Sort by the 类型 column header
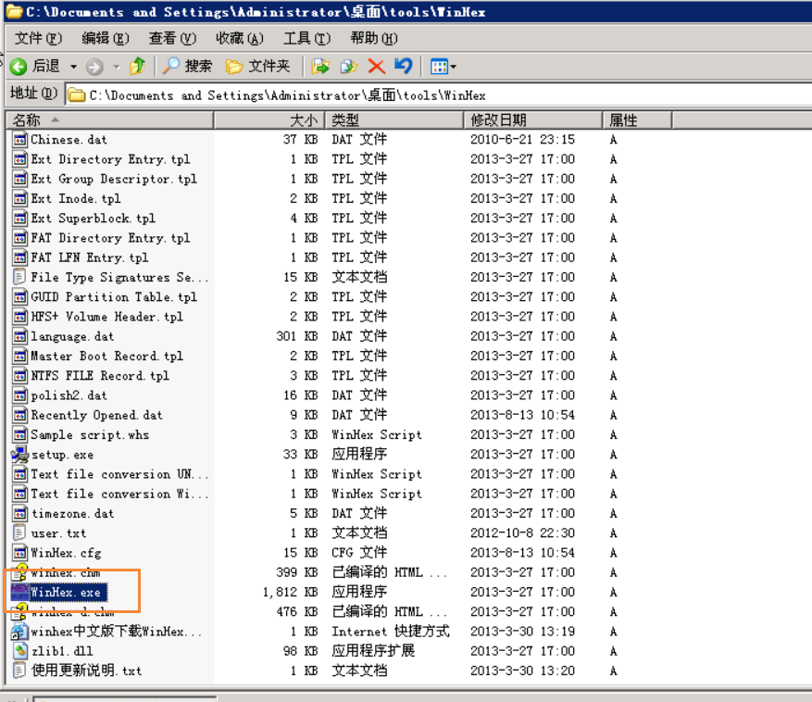 click(394, 120)
